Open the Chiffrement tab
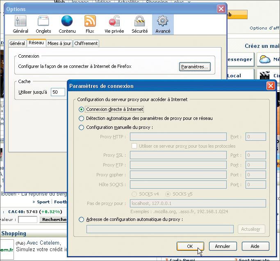The width and height of the screenshot is (280, 261). click(86, 43)
